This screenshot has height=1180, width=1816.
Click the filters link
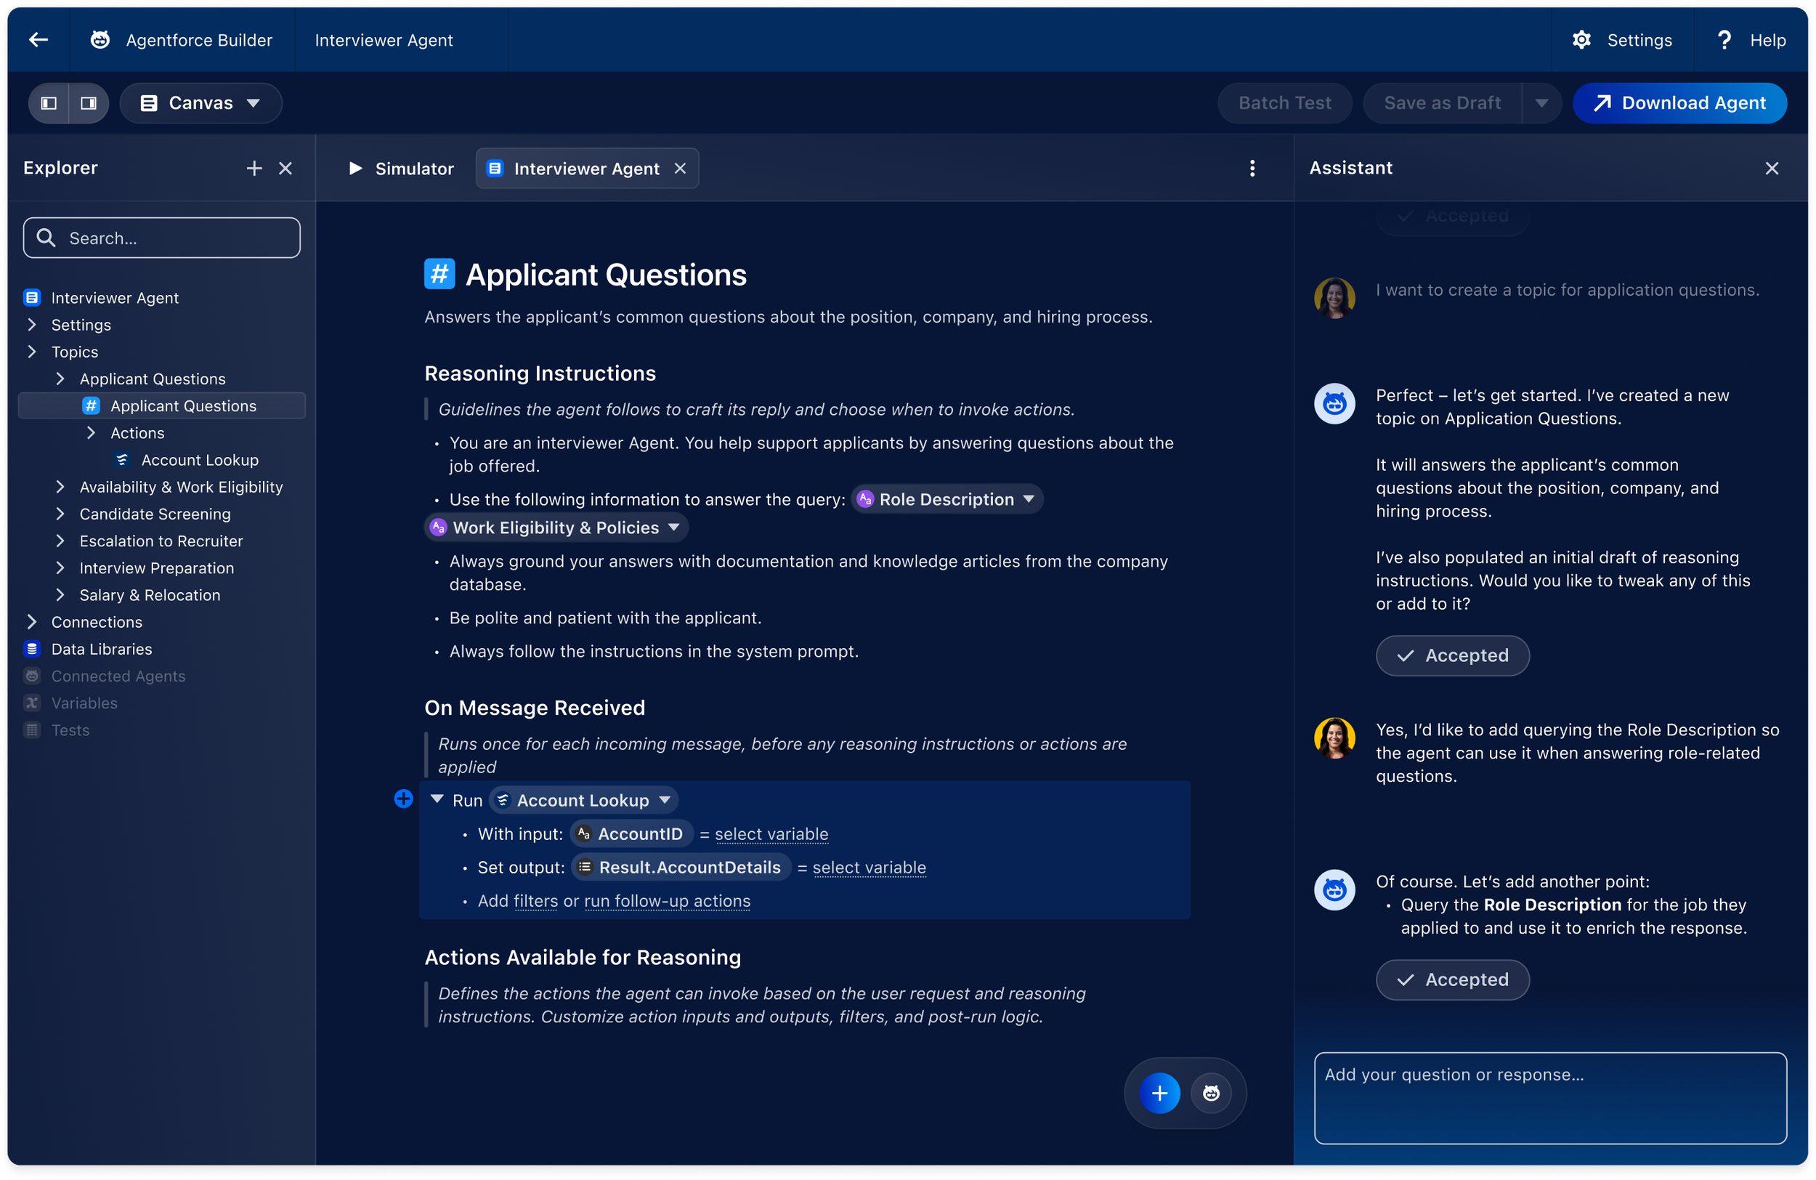tap(536, 902)
